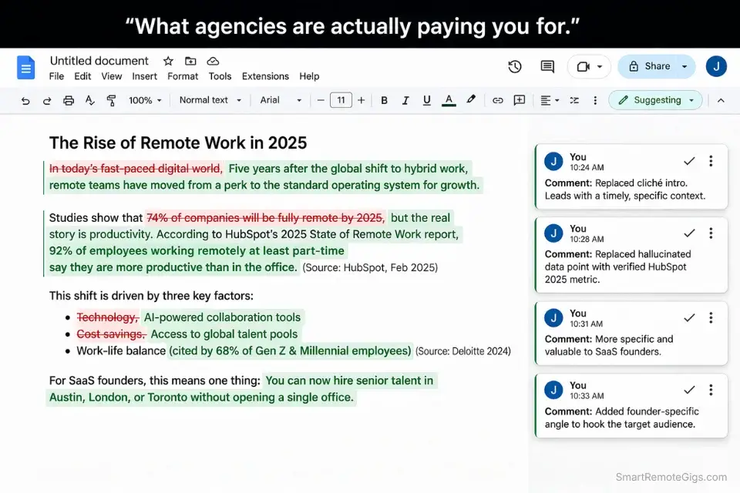Screen dimensions: 740x493
Task: Run spelling and grammar check
Action: [89, 100]
